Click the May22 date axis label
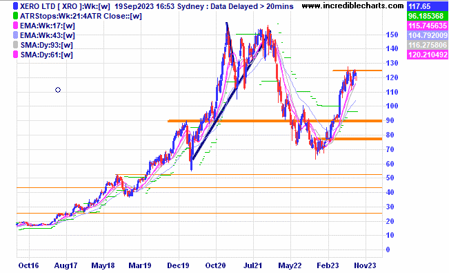Viewport: 449px width, 273px height. tap(290, 265)
